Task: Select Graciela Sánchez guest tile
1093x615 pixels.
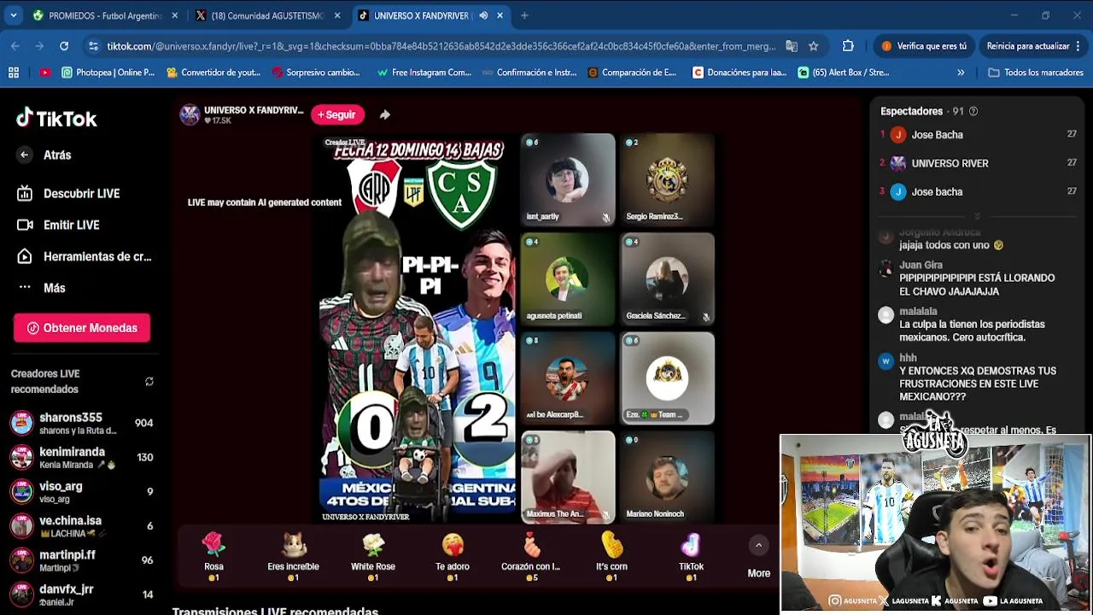Action: (668, 279)
